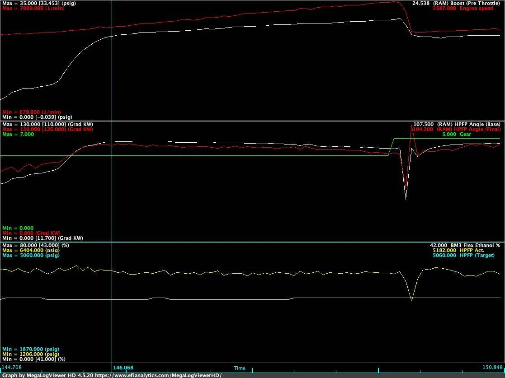505x378 pixels.
Task: Select white 'Max = 130.000 [110.000] (Grad KW)'
Action: (47, 124)
